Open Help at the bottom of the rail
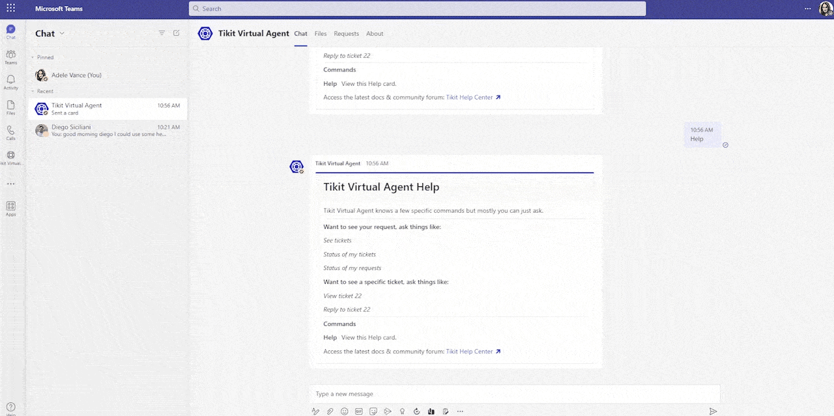Screen dimensions: 834x416 tap(11, 408)
